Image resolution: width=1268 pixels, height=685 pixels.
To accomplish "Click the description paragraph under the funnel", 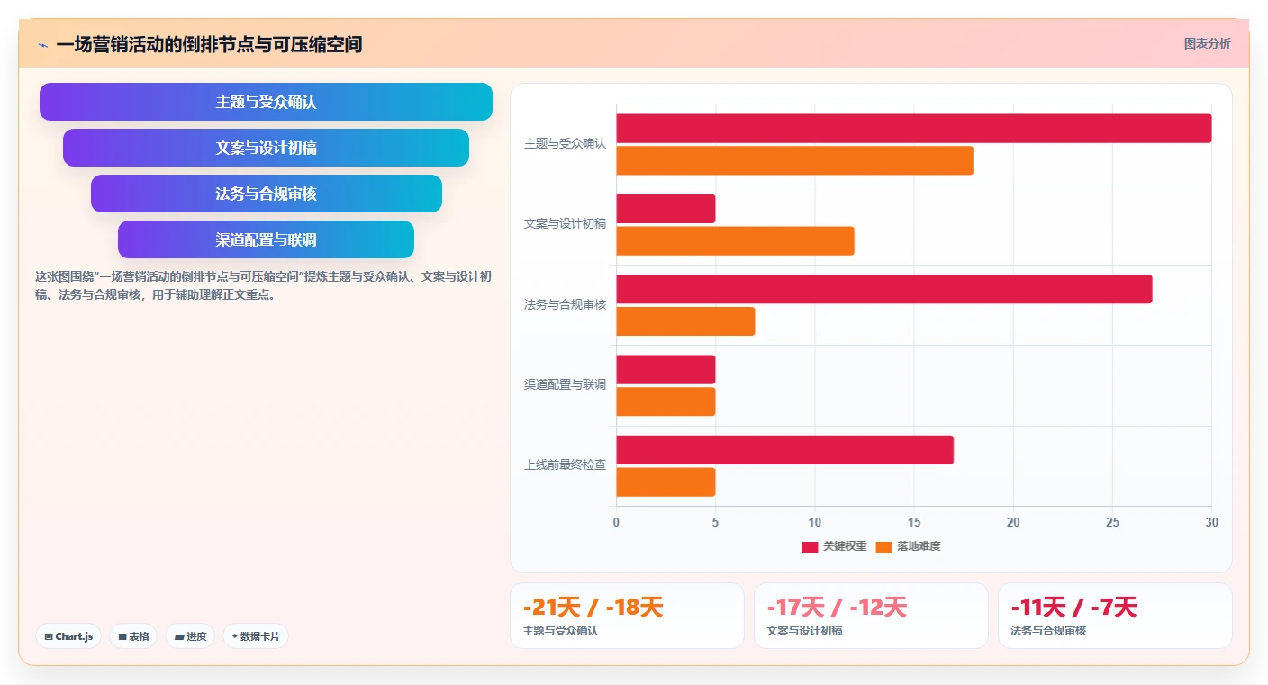I will click(x=263, y=285).
